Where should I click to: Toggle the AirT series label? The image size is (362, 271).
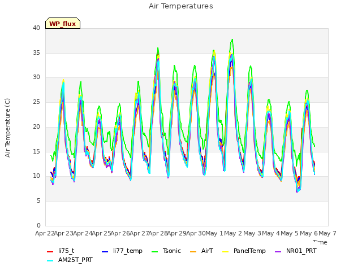207,251
